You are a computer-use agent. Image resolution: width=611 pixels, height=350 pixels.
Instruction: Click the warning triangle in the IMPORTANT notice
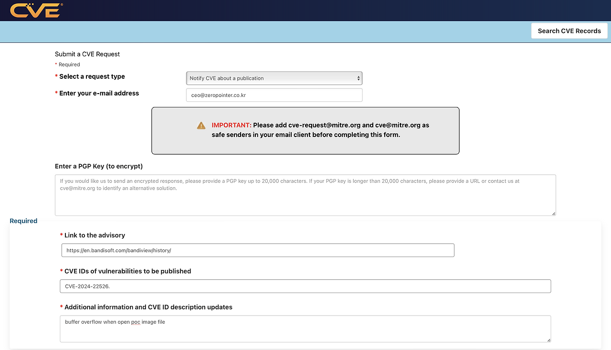201,125
